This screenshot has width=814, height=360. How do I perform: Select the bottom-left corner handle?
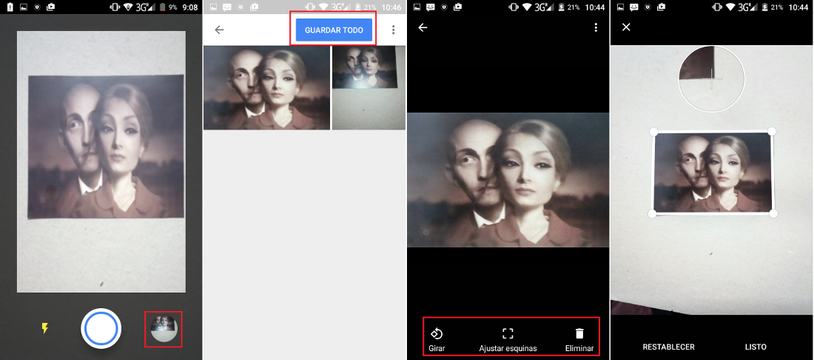click(653, 213)
